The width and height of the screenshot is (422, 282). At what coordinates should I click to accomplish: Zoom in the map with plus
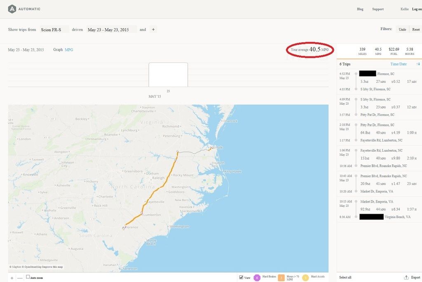tap(12, 278)
